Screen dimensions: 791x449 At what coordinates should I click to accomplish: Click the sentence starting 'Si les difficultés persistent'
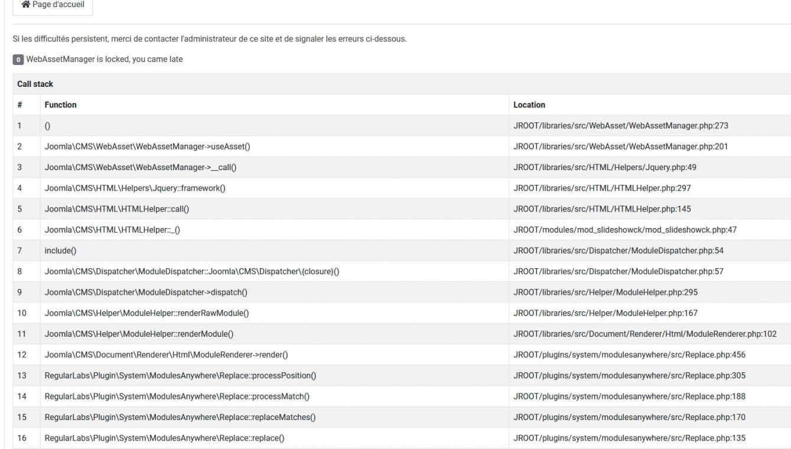[210, 39]
